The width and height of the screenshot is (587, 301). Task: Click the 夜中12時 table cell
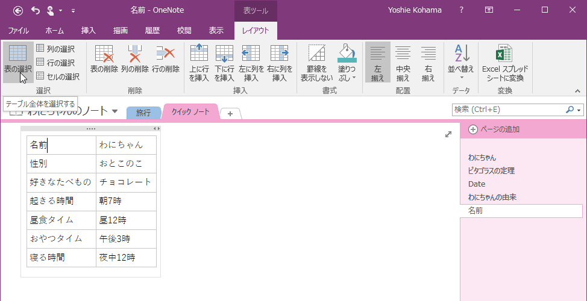126,257
